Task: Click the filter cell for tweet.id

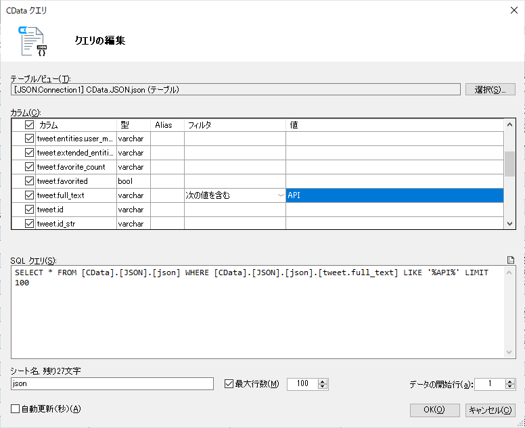Action: 235,210
